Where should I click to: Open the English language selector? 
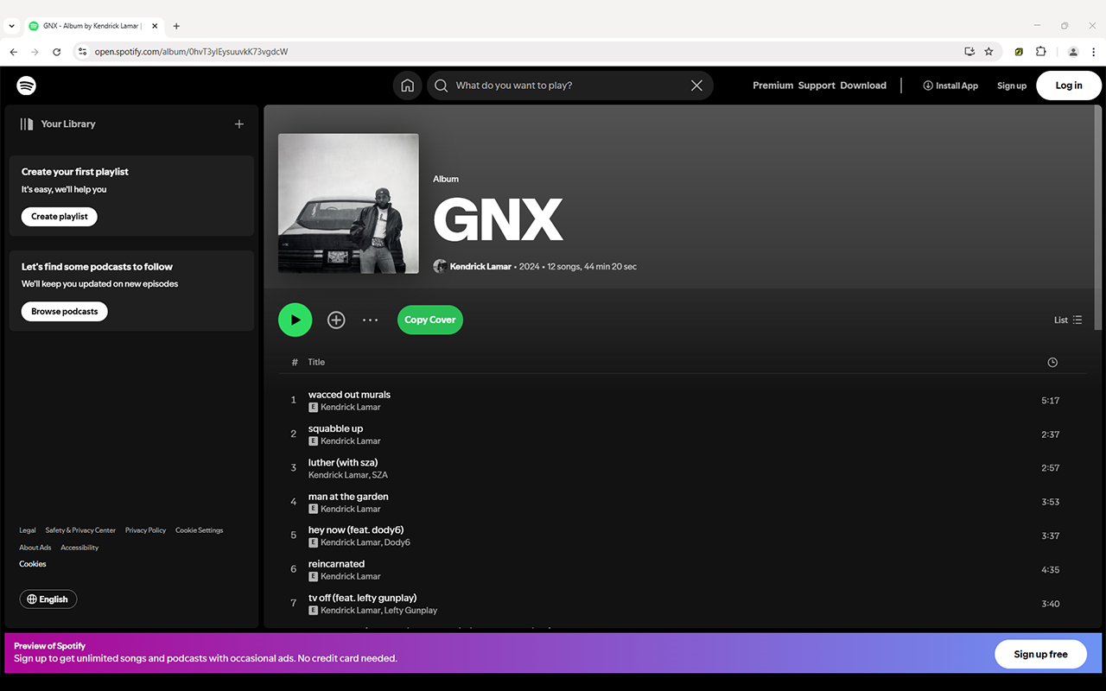pos(48,598)
